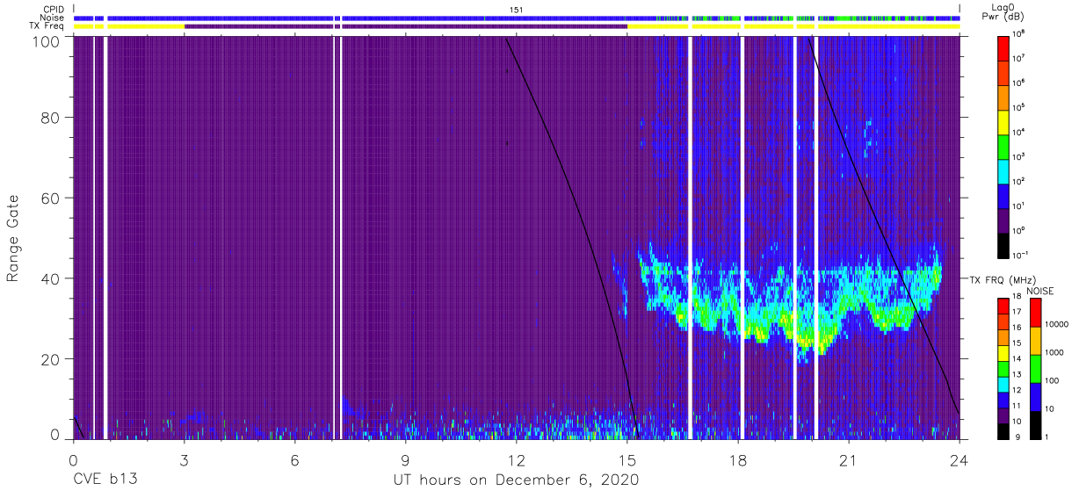Pick the green segment of the NOISE colorbar
The image size is (1079, 498).
pos(1035,369)
